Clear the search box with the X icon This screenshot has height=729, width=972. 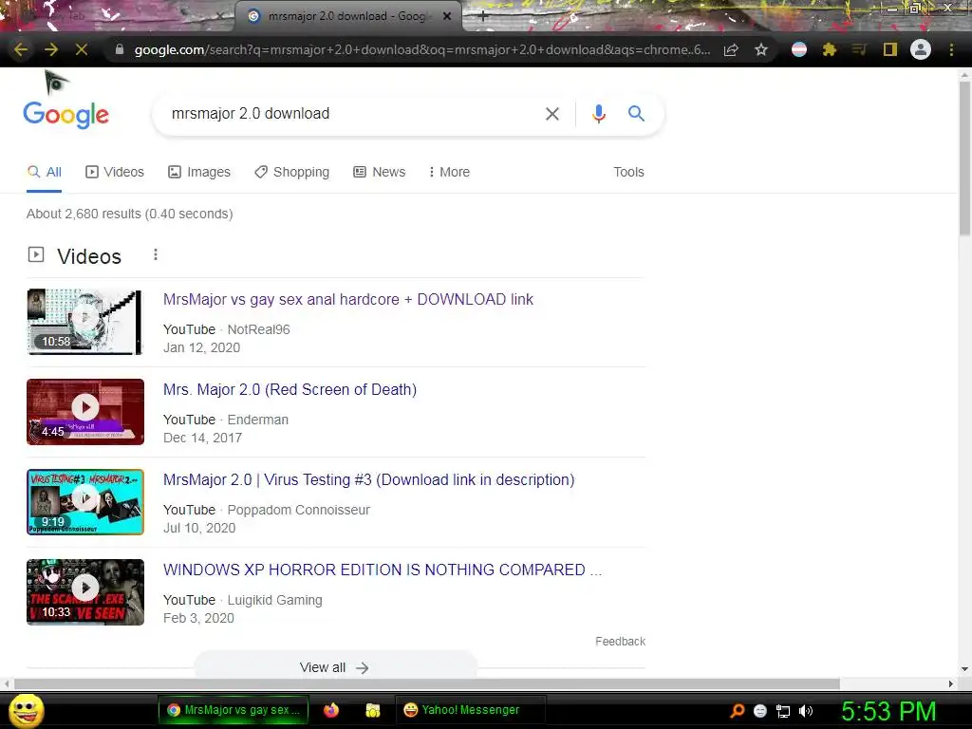pos(551,114)
